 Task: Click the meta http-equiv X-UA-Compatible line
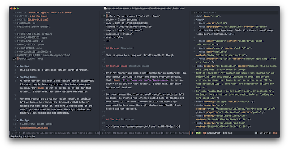pyautogui.click(x=233, y=27)
